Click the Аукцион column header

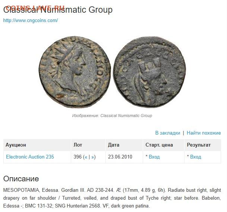[x=16, y=145]
